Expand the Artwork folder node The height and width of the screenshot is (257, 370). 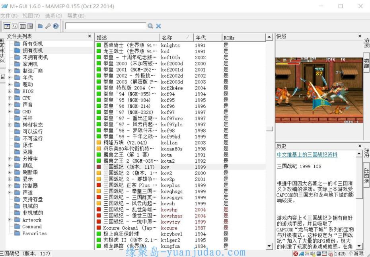coord(10,220)
